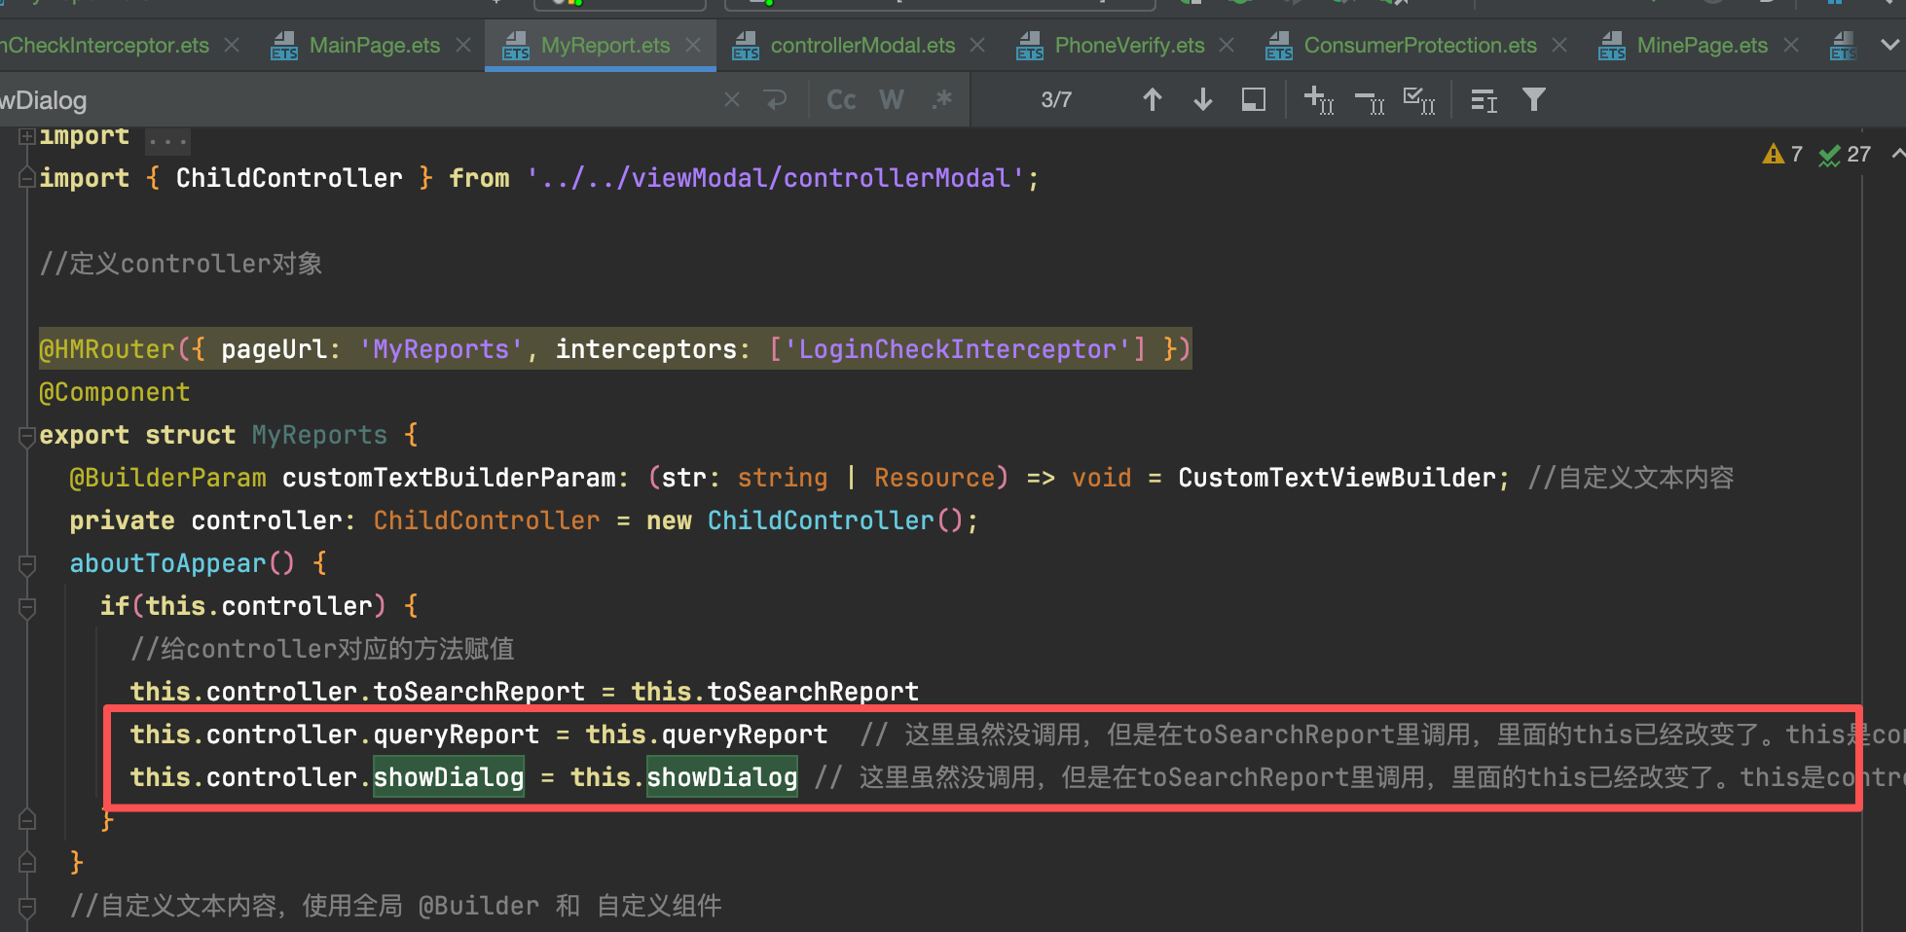Click the 7 warnings indicator
This screenshot has height=932, width=1906.
click(1783, 154)
